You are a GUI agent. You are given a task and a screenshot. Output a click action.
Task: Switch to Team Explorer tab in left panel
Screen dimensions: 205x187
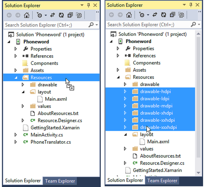tap(60, 181)
